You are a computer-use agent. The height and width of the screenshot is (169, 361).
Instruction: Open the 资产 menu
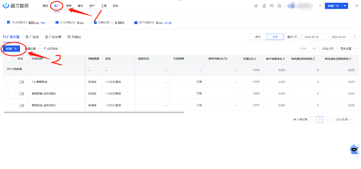click(92, 6)
